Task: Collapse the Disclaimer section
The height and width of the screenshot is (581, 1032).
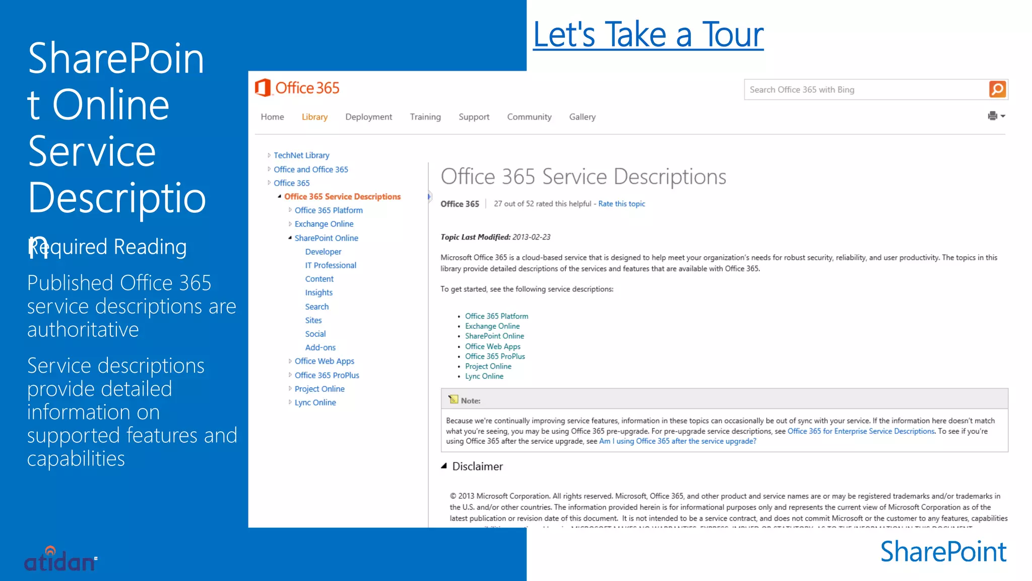Action: (x=444, y=466)
